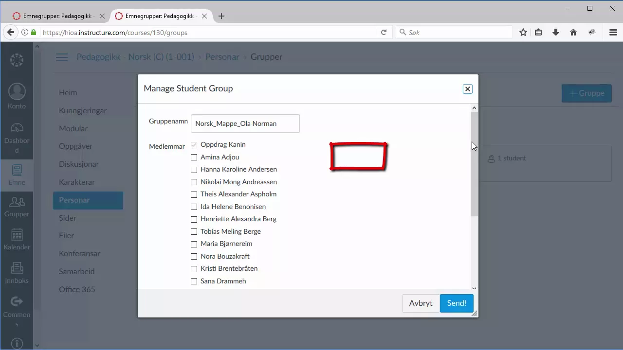Open Samarbeid in course menu

(77, 271)
